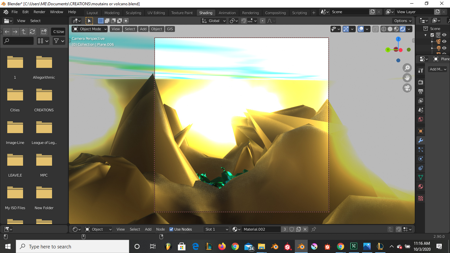Open the Slot 1 material slot dropdown

pos(216,229)
